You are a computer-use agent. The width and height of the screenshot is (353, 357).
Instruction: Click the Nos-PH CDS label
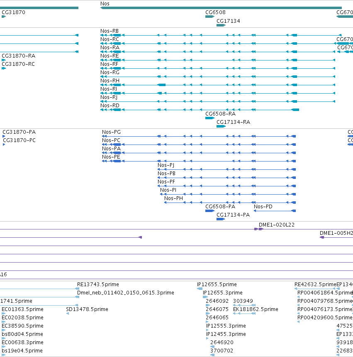pyautogui.click(x=173, y=198)
